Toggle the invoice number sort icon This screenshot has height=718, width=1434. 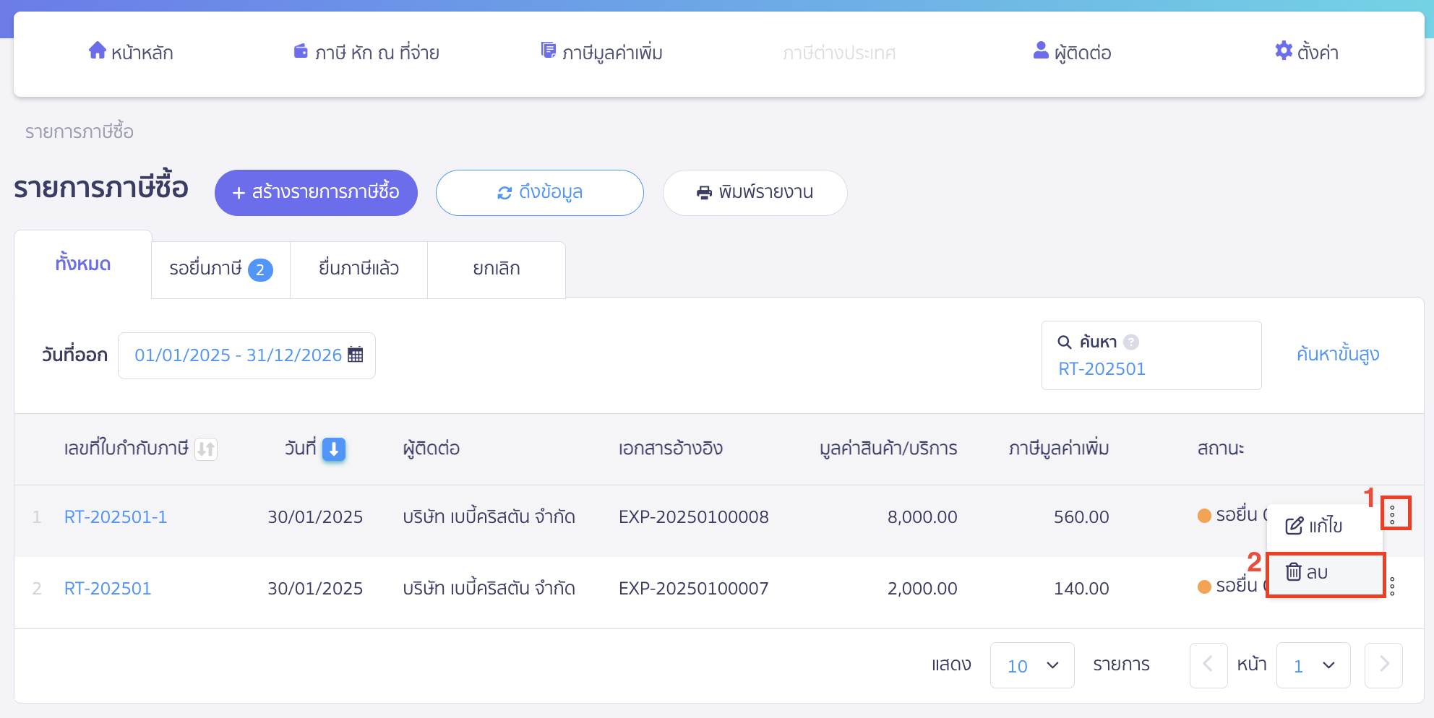[x=206, y=449]
